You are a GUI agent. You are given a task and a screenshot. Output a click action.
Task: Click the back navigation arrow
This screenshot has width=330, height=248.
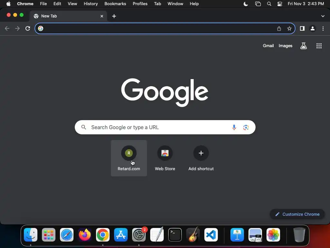tap(7, 28)
